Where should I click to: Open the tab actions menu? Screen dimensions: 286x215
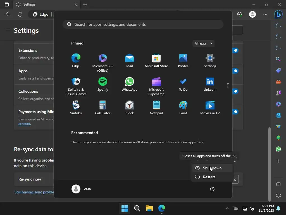pos(7,4)
